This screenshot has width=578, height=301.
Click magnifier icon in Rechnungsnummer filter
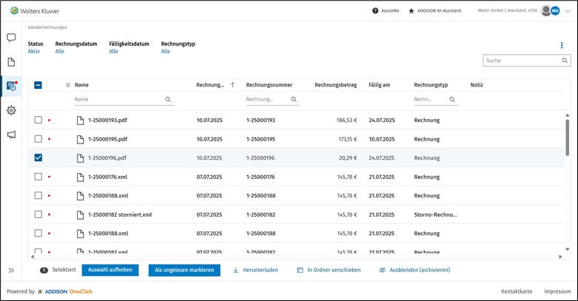click(294, 100)
